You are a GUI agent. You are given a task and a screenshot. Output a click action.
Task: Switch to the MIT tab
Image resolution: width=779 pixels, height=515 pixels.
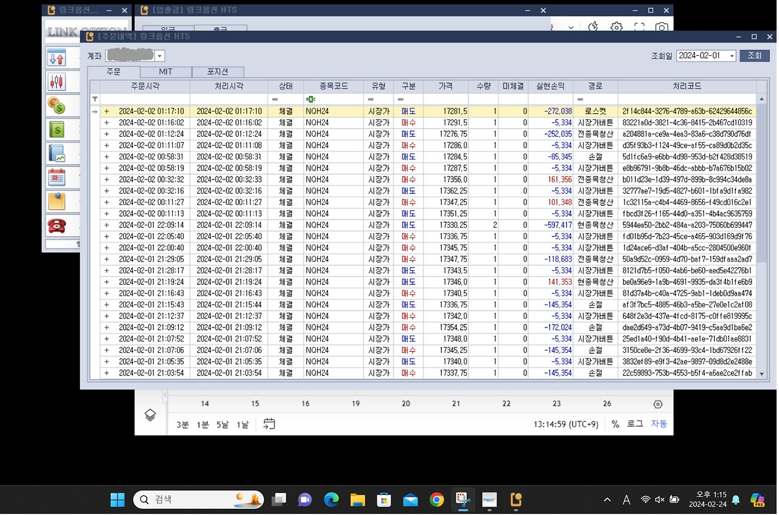166,72
